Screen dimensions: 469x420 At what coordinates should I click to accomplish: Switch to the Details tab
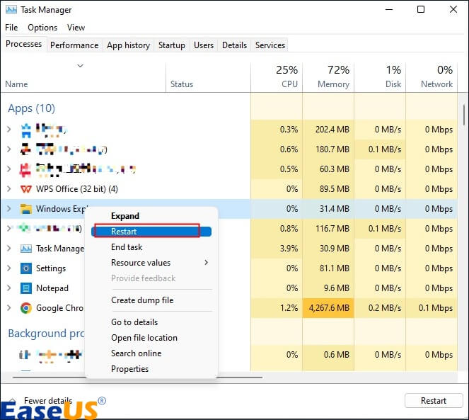click(x=235, y=45)
